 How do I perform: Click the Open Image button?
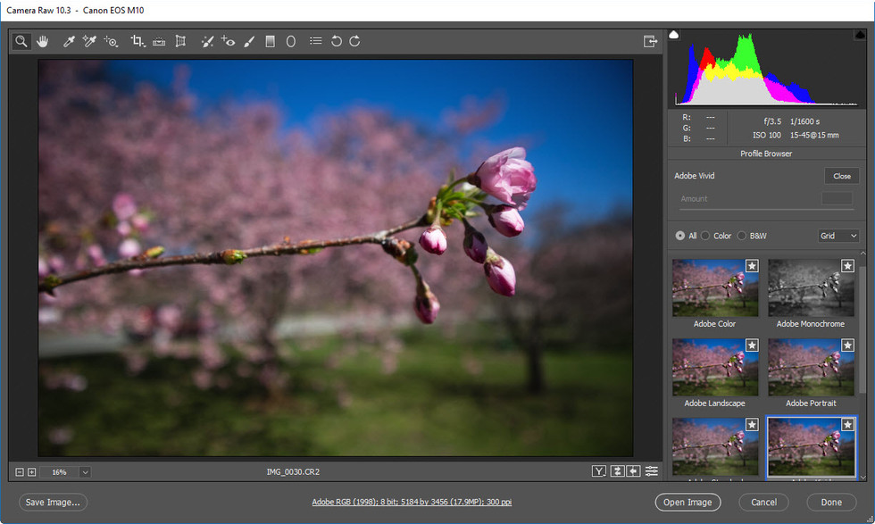coord(687,502)
